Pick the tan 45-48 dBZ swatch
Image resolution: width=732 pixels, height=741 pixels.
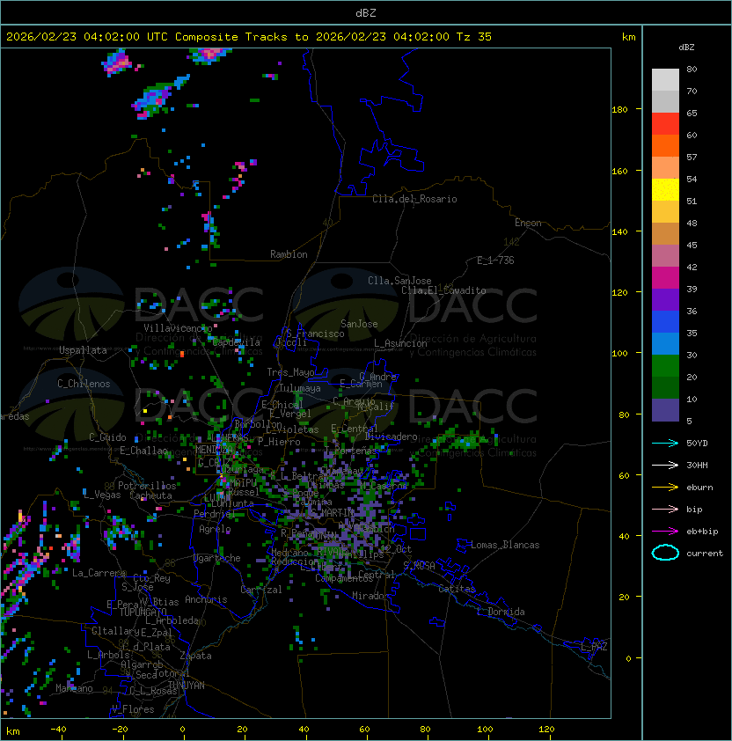pyautogui.click(x=665, y=233)
